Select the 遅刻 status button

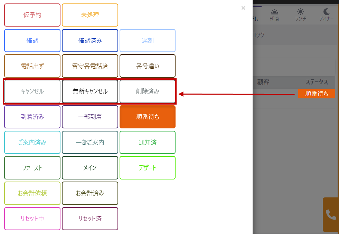148,40
